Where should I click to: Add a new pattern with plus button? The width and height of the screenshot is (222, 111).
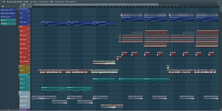(x=8, y=110)
